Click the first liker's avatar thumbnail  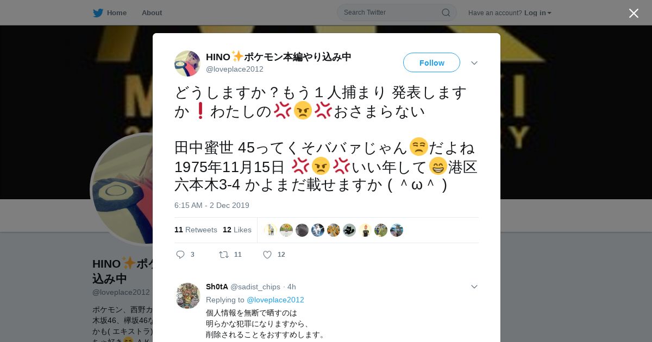[x=271, y=230]
